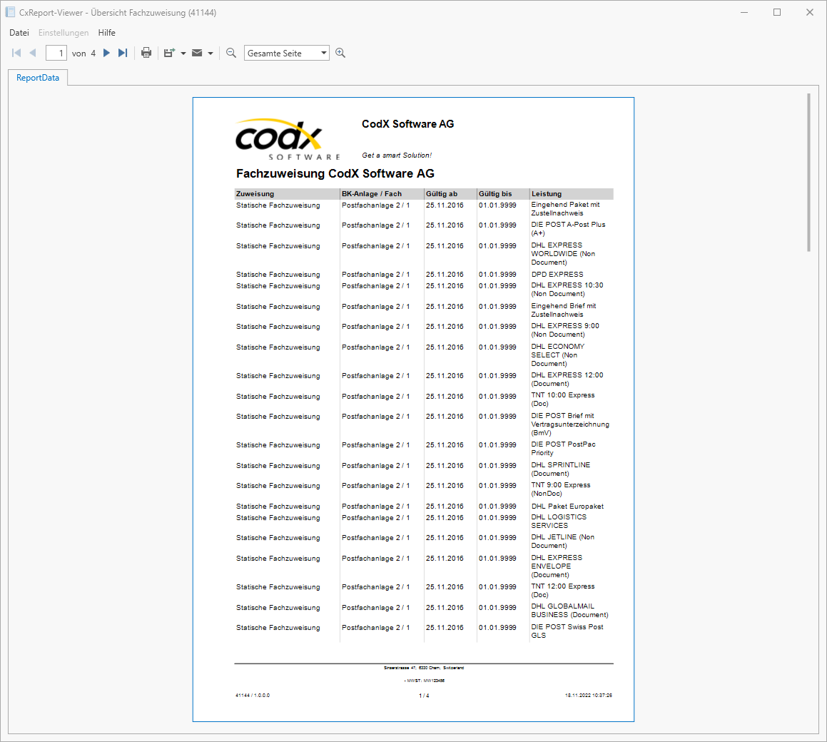The height and width of the screenshot is (742, 827).
Task: Click 'DIE POST PostPac Priority' entry
Action: click(563, 448)
